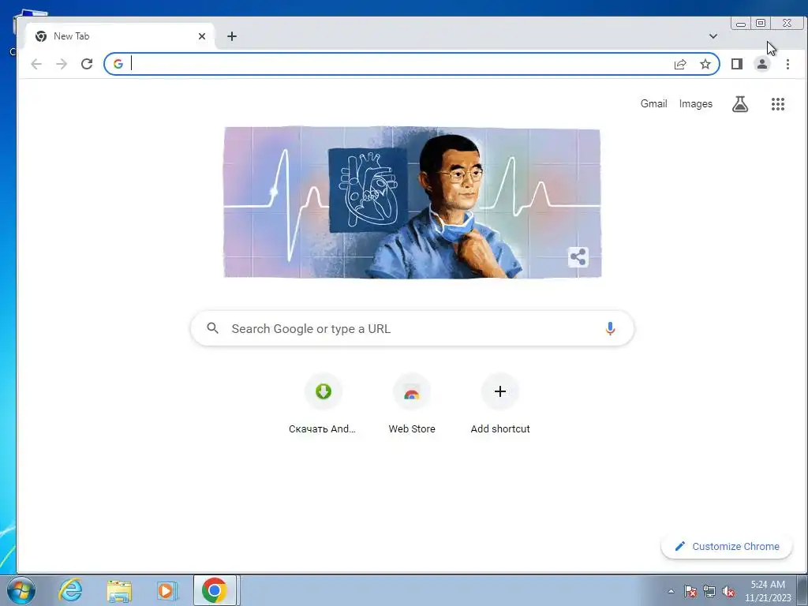Screen dimensions: 808x606
Task: Click the magnifier icon in search box
Action: click(x=212, y=327)
